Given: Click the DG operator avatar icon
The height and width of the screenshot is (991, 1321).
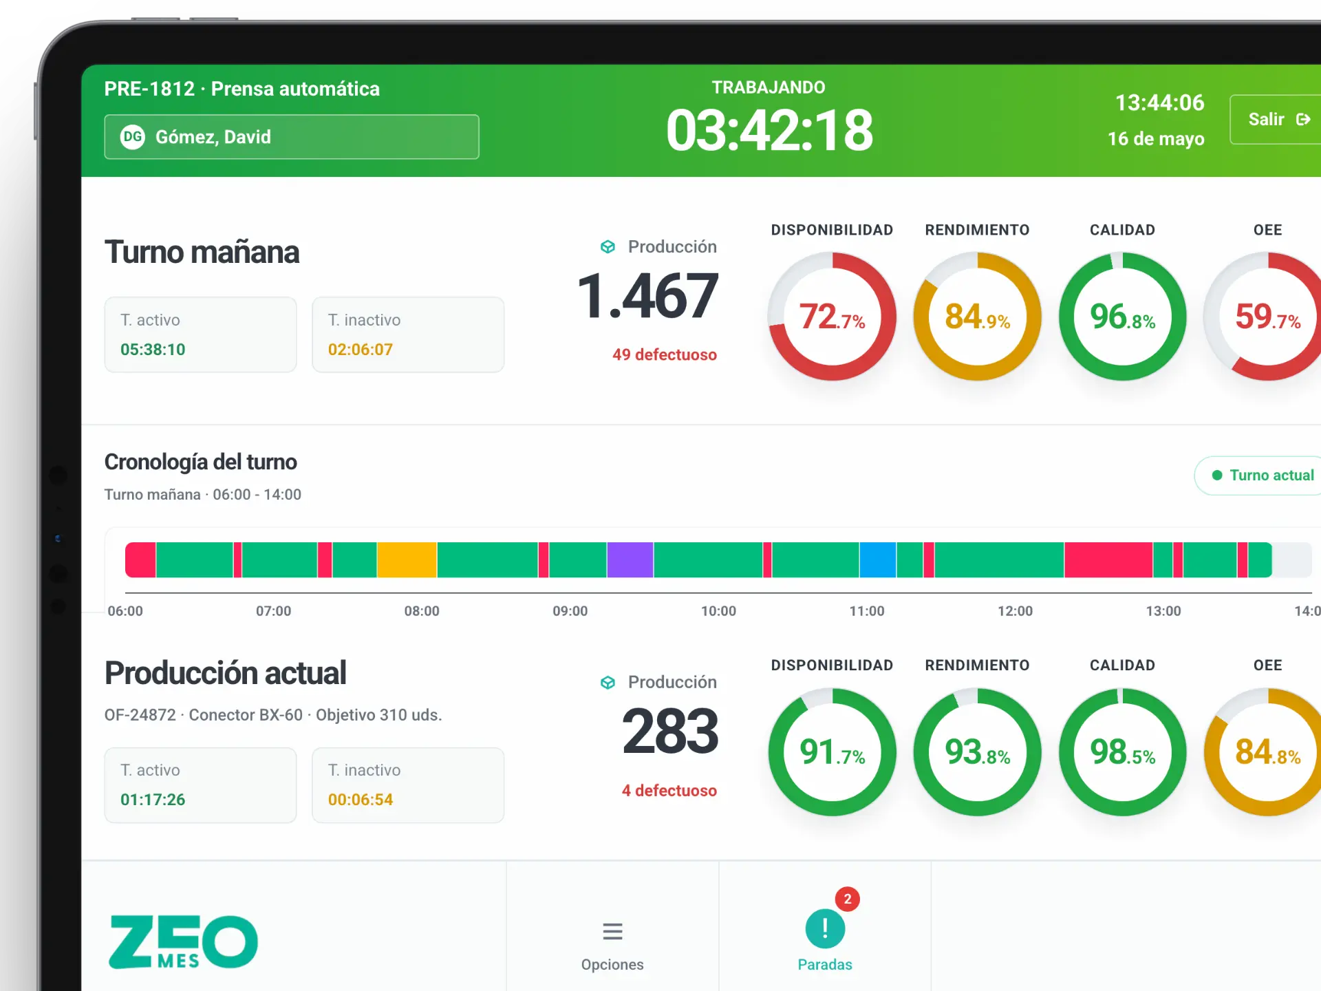Looking at the screenshot, I should point(133,137).
